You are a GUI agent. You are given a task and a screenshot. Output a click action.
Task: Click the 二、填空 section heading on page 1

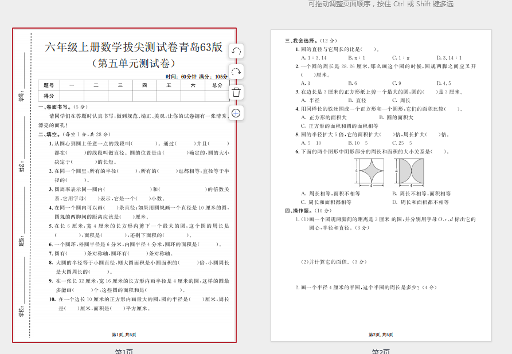tap(51, 135)
